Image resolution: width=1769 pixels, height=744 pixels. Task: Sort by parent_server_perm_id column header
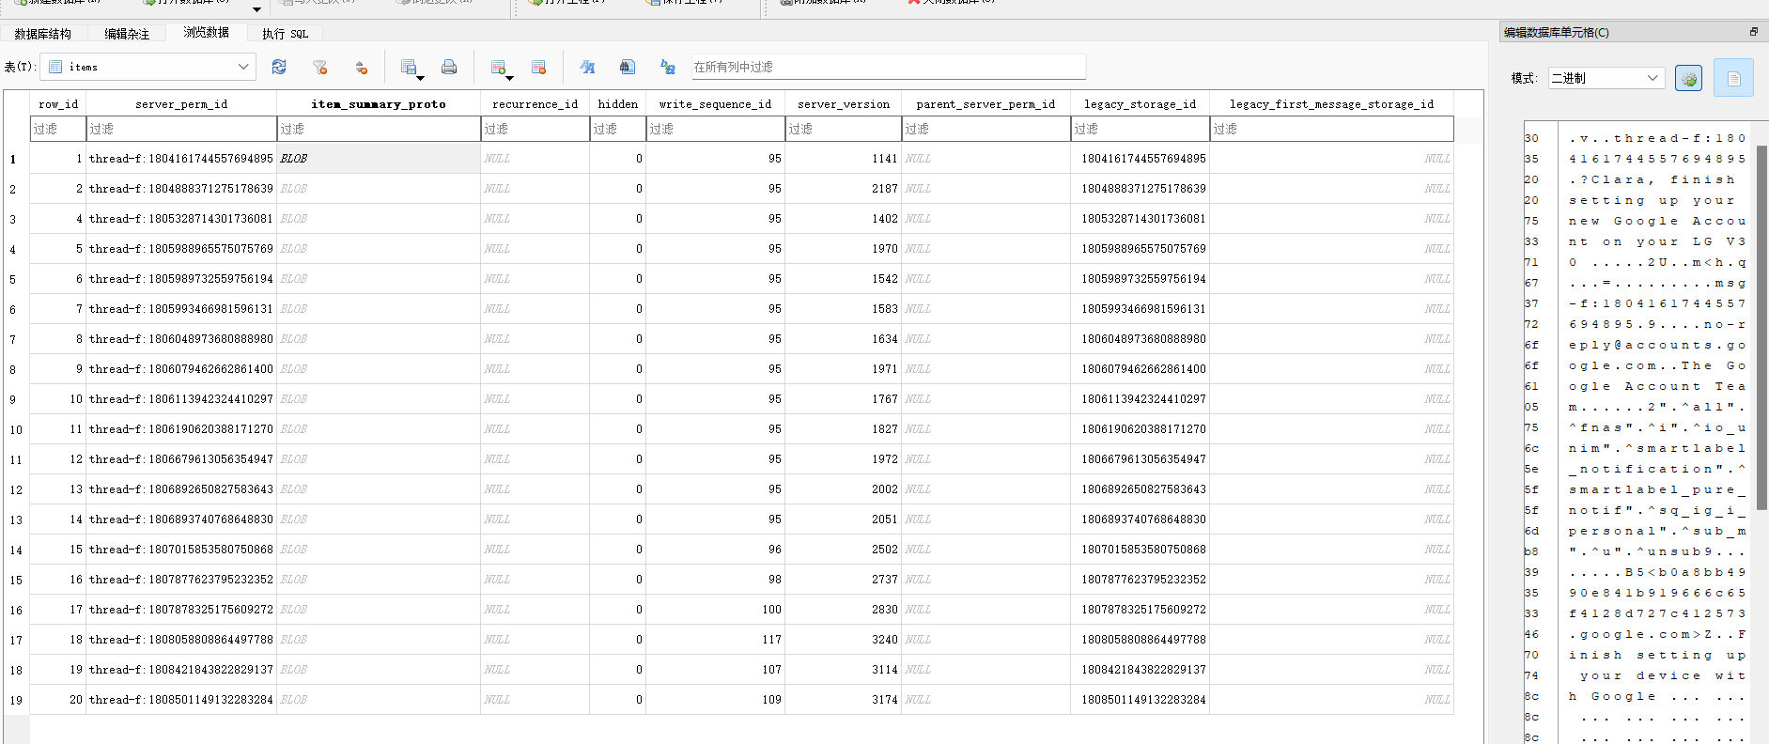pos(986,104)
